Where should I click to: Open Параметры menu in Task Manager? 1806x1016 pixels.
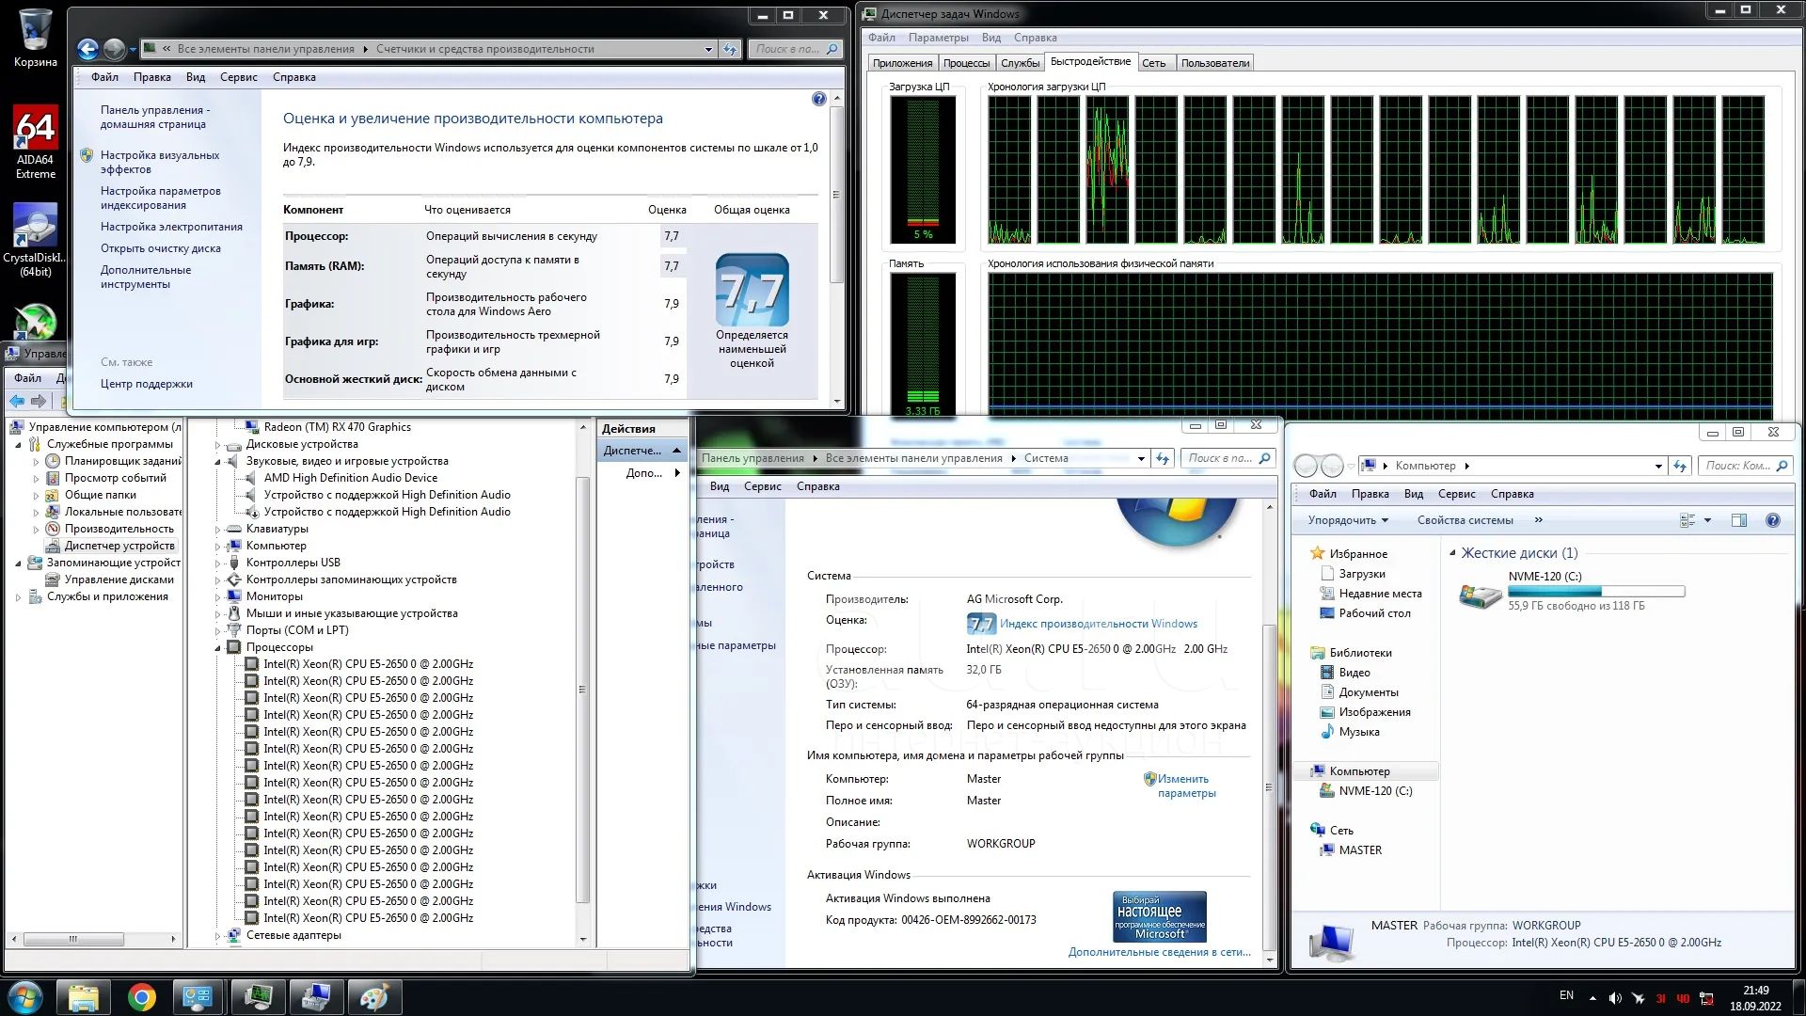[938, 38]
